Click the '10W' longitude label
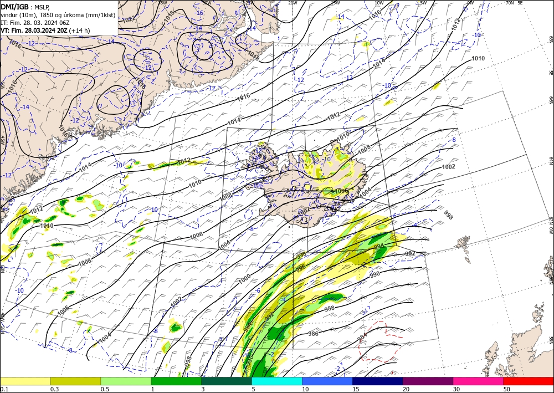Viewport: 554px width, 393px height. click(379, 3)
